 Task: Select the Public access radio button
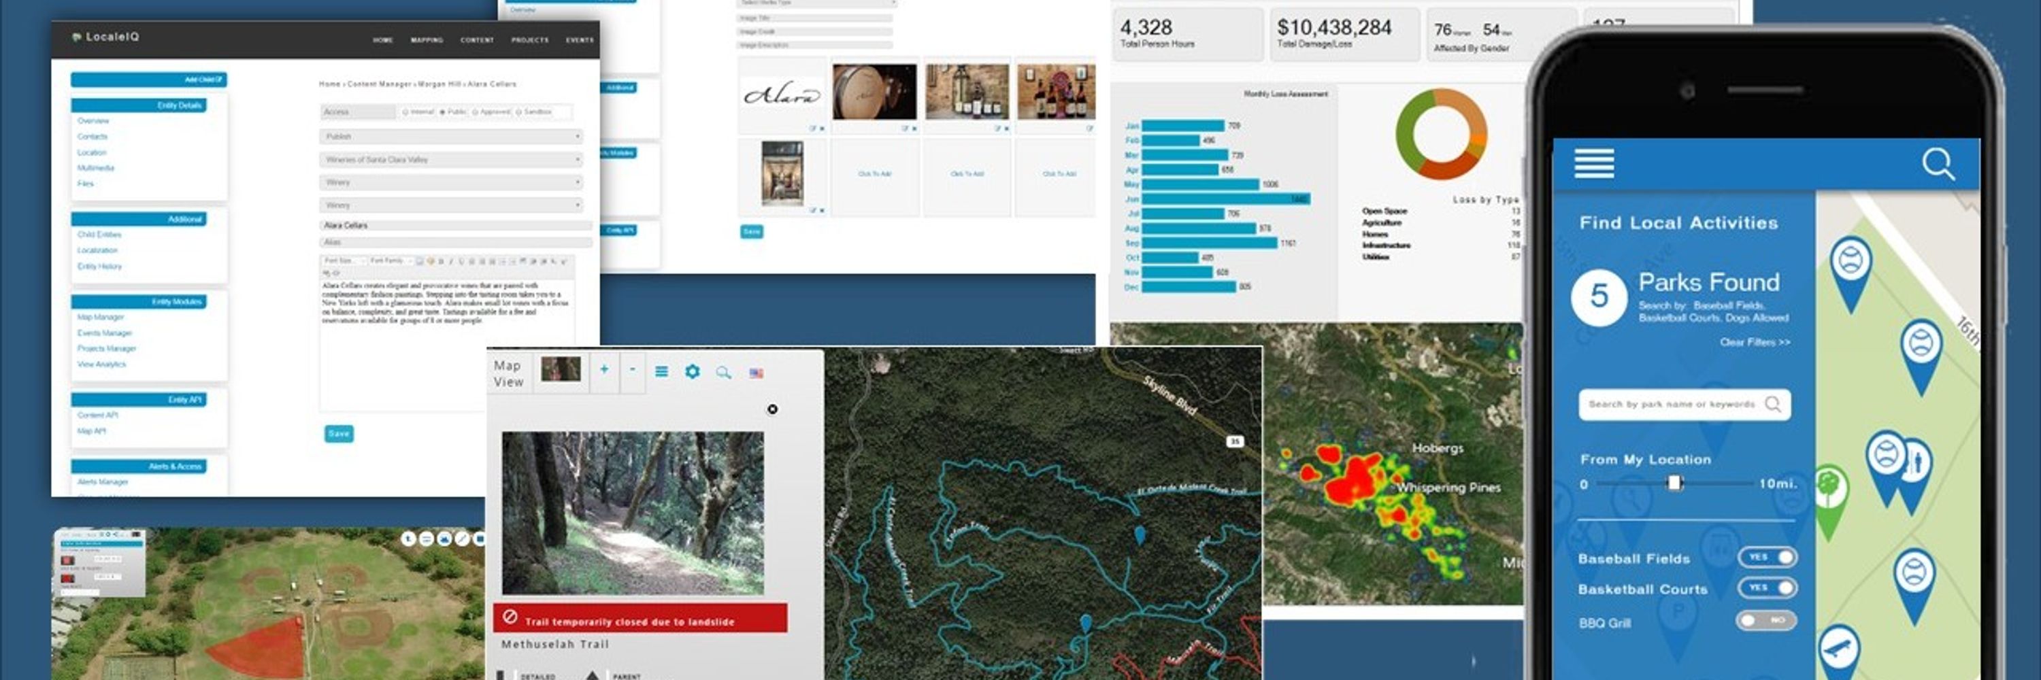click(442, 112)
